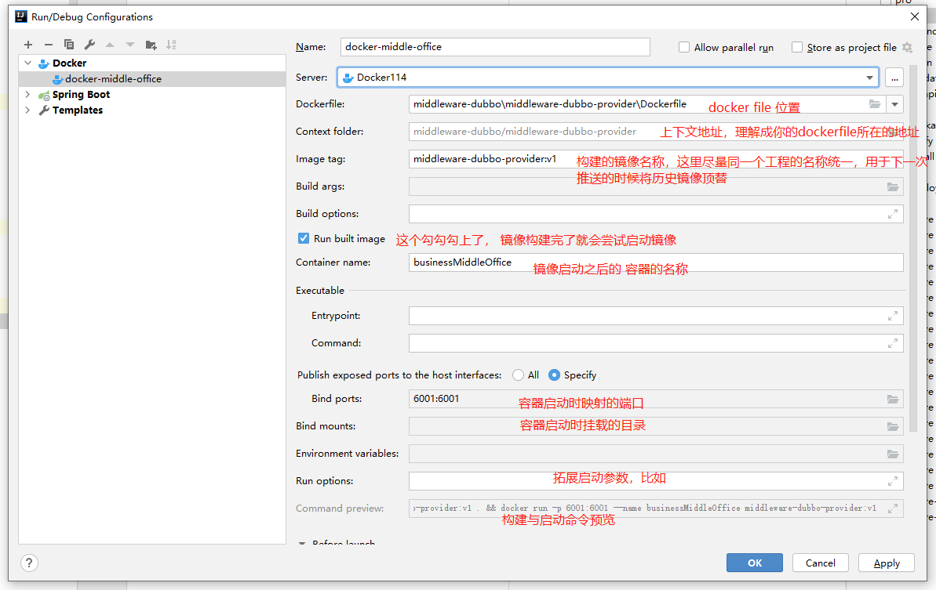936x590 pixels.
Task: Click the Templates wrench icon in tree
Action: (x=44, y=110)
